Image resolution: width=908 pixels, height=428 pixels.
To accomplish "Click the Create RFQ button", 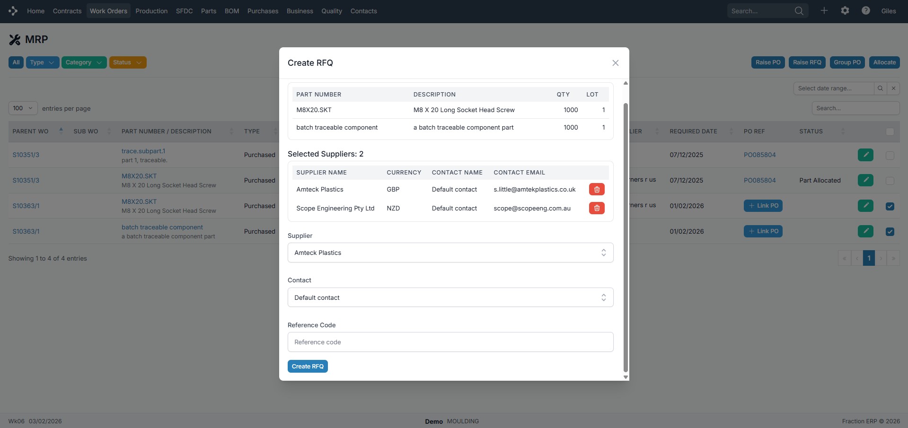I will (308, 366).
